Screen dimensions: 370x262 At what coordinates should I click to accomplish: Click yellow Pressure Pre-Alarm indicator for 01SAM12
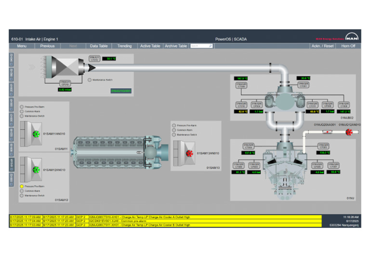pos(22,186)
